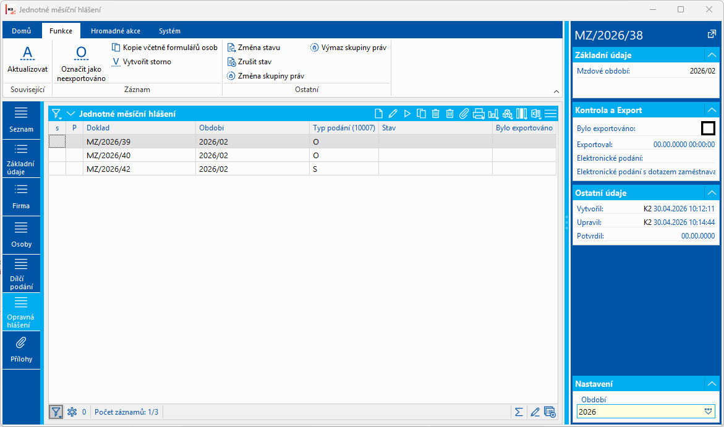
Task: Click the status bar pencil icon
Action: point(535,412)
